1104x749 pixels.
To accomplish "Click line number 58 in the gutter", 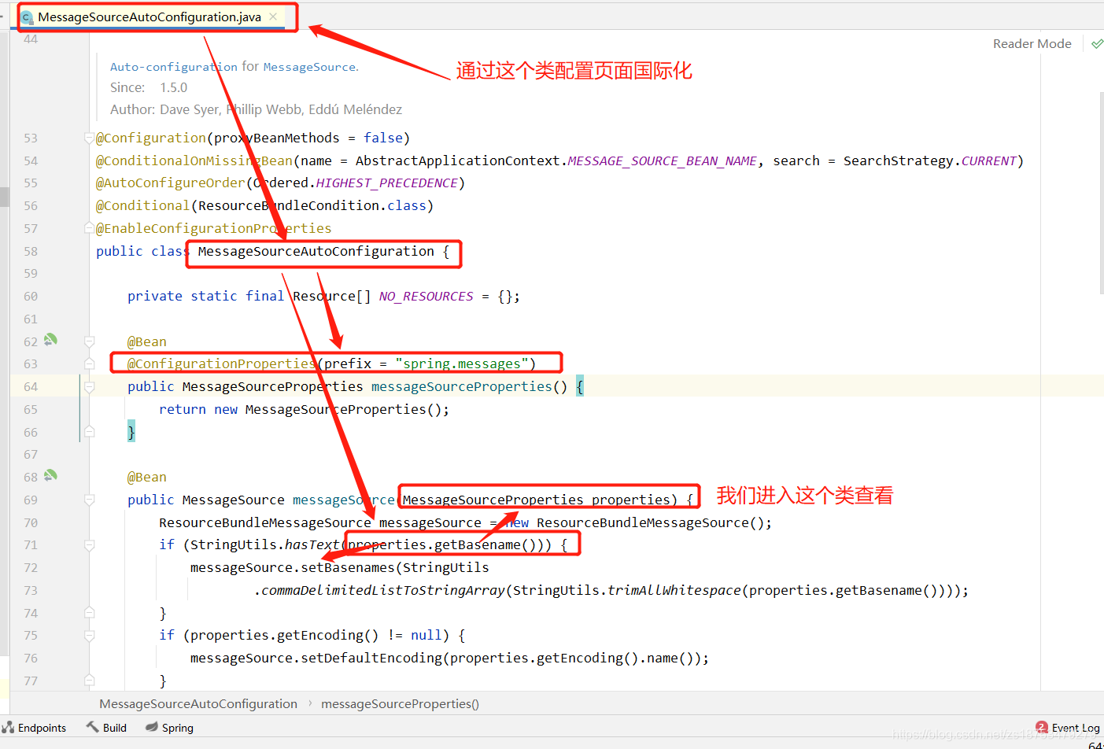I will coord(31,251).
